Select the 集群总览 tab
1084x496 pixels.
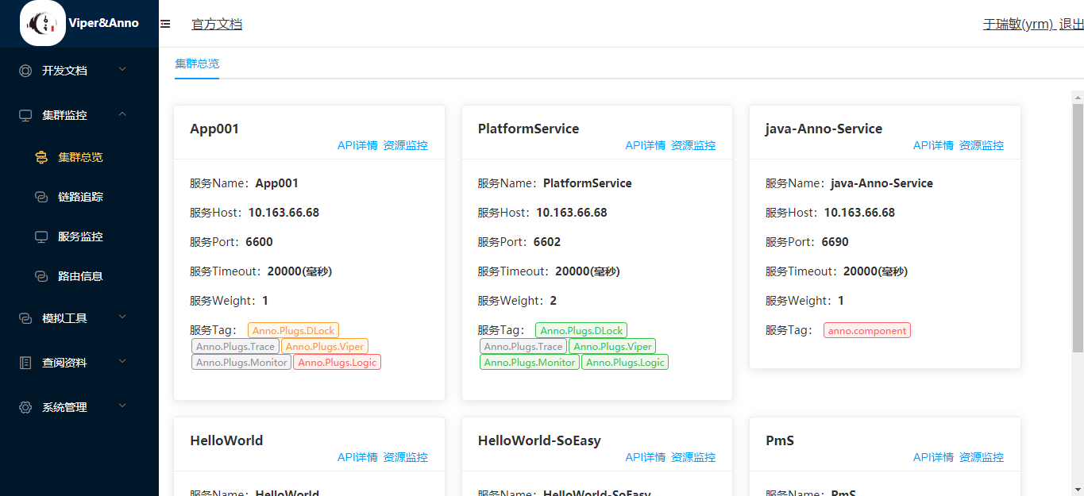(x=197, y=63)
